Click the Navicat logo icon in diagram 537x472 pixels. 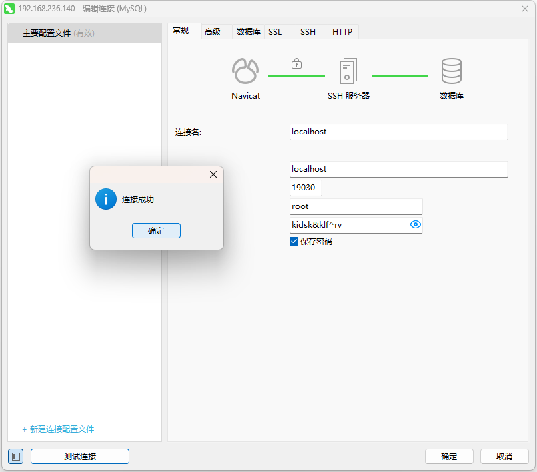245,71
